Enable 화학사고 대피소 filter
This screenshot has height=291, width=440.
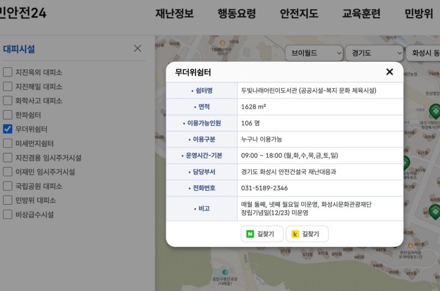pos(7,100)
